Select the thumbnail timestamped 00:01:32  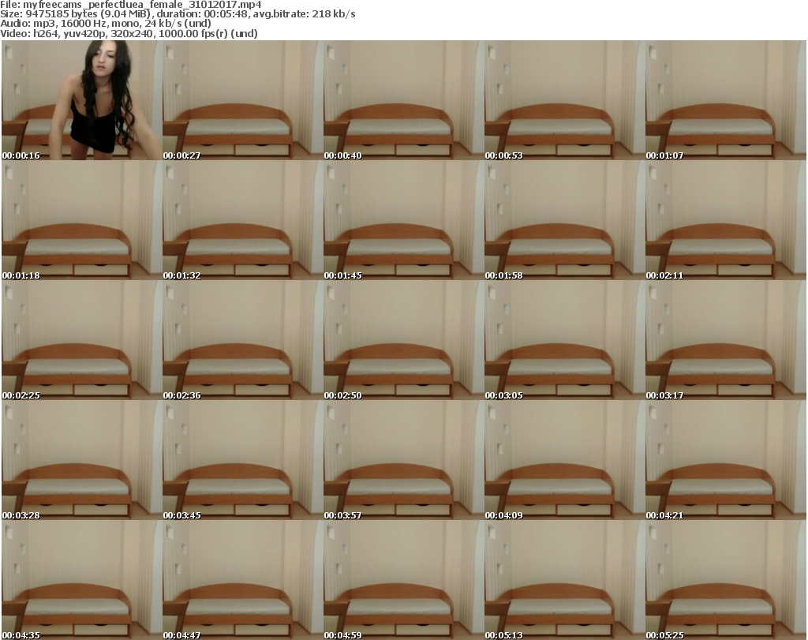pyautogui.click(x=243, y=220)
